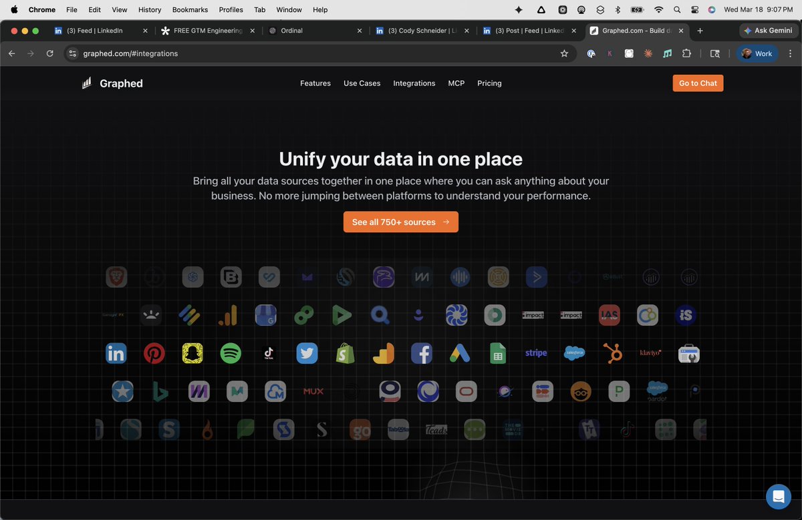This screenshot has height=520, width=802.
Task: Click the Graphed logo in header
Action: (x=112, y=83)
